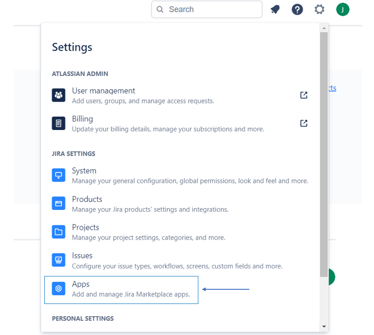Click "Add and manage Jira Marketplace apps."
Image resolution: width=374 pixels, height=335 pixels.
coord(131,294)
